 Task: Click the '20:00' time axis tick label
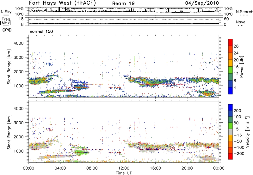[x=187, y=168]
